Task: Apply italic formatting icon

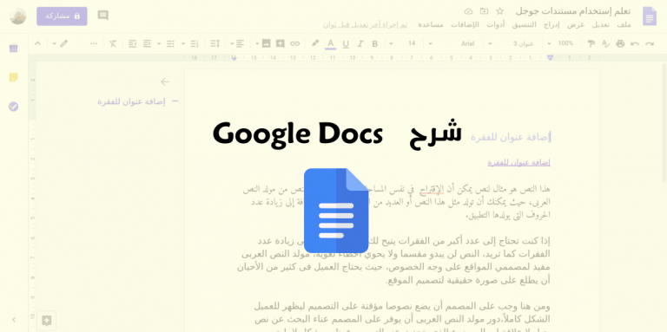Action: point(360,43)
